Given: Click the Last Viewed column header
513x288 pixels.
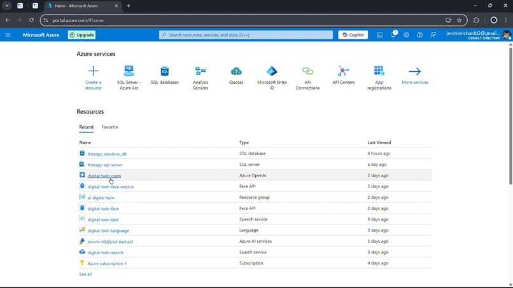Looking at the screenshot, I should coord(379,142).
